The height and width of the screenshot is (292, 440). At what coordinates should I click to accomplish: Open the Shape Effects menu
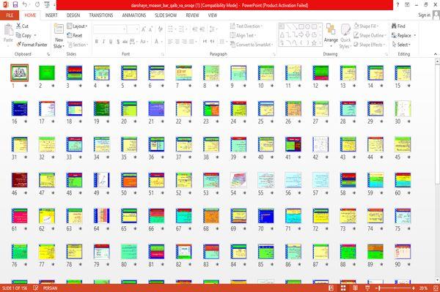coord(370,45)
